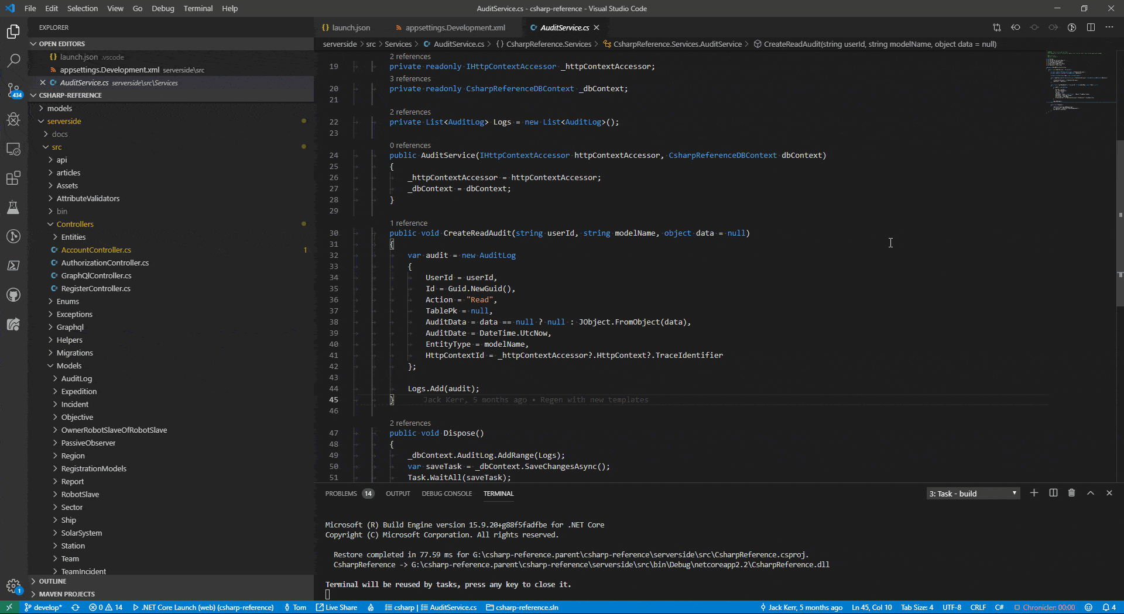
Task: Open AccountController.cs in the file tree
Action: point(96,250)
